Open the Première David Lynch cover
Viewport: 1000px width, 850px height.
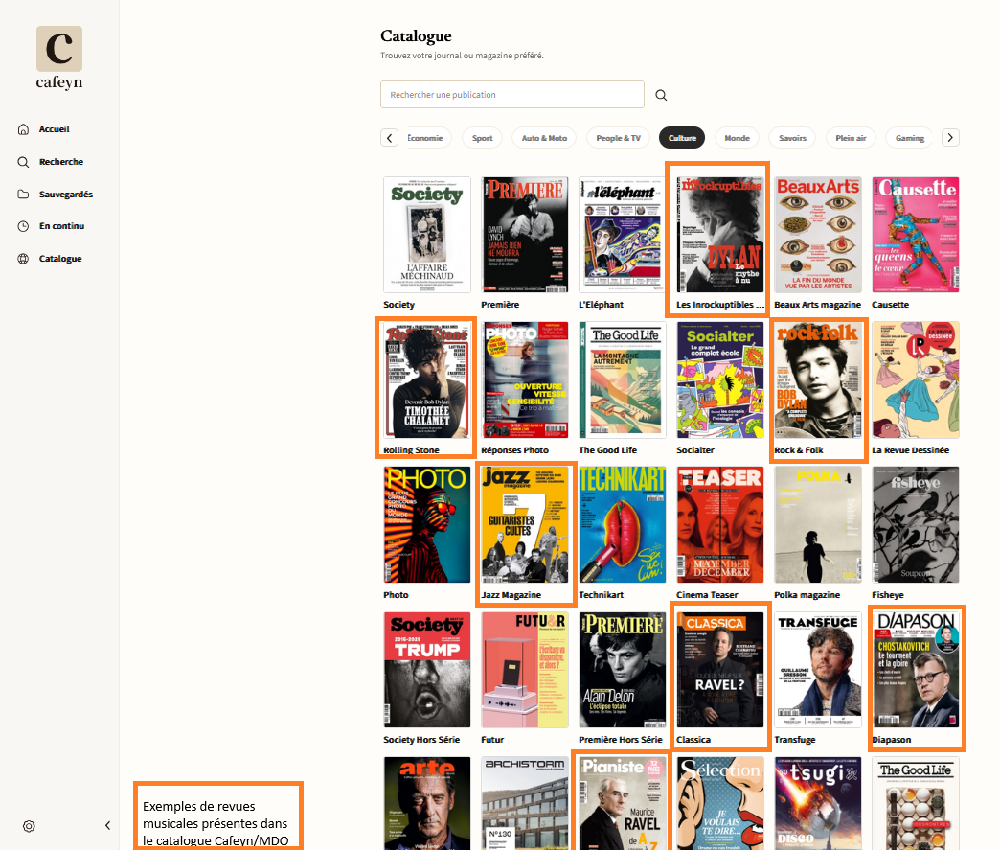tap(525, 235)
